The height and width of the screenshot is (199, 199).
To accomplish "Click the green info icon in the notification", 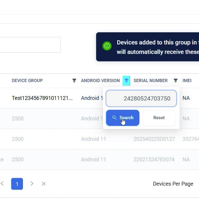I will [107, 46].
